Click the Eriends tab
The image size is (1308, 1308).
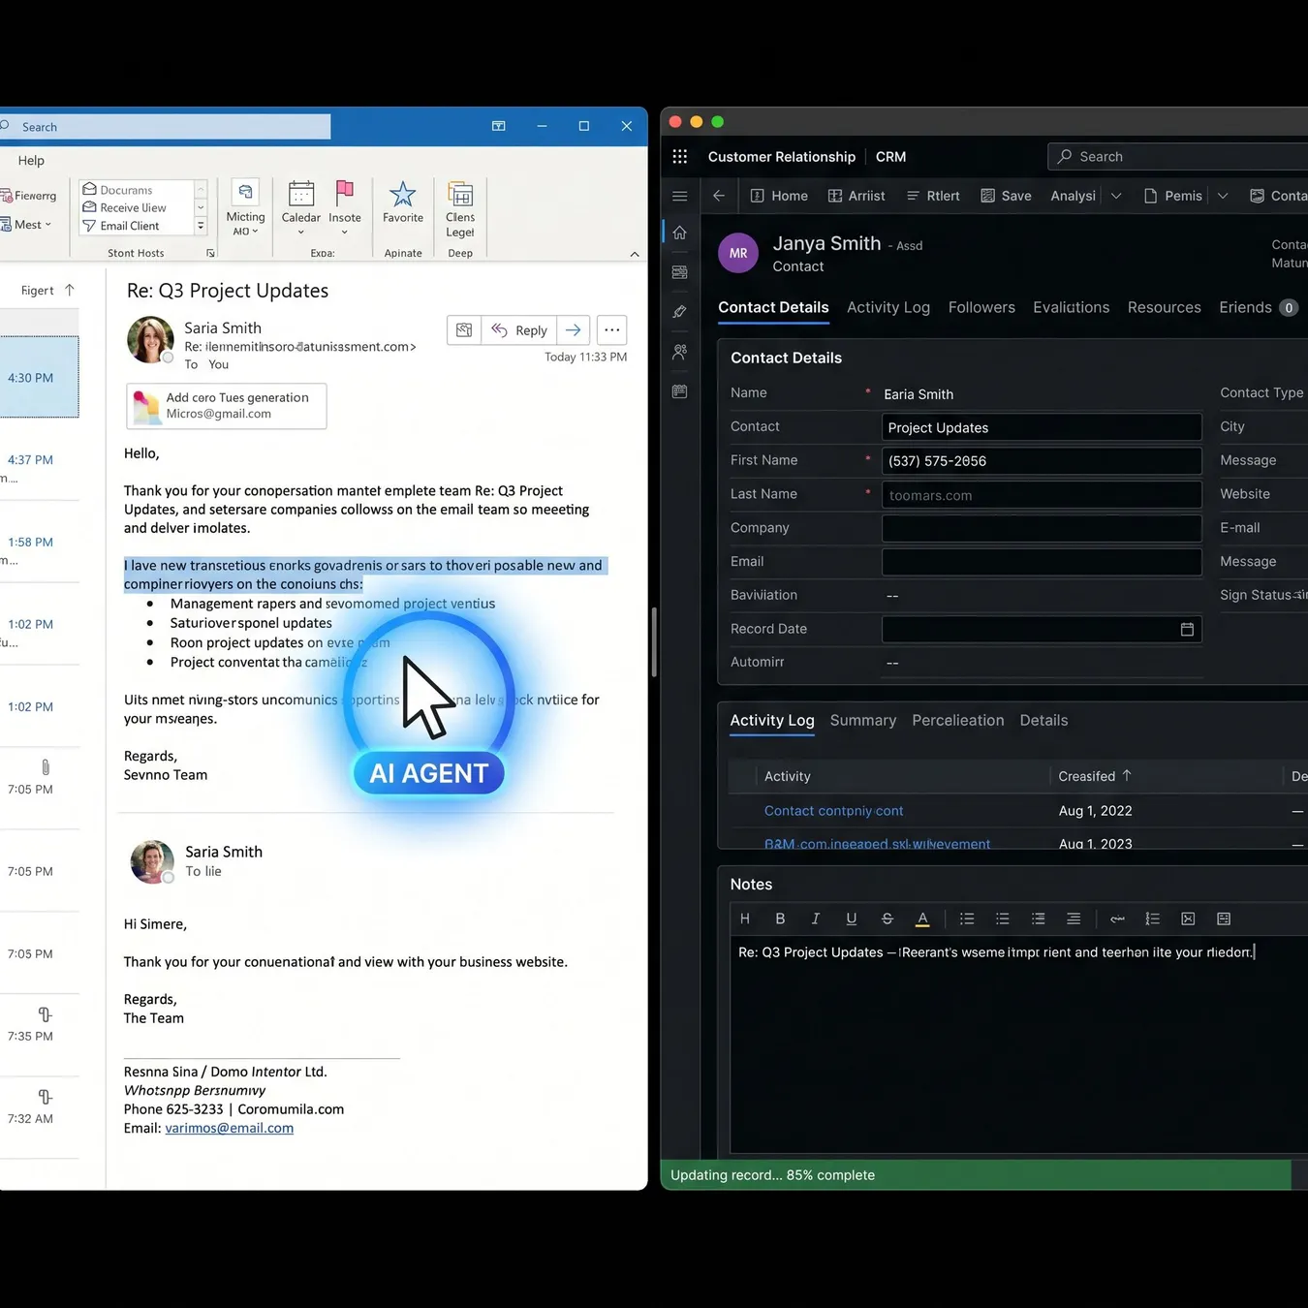[x=1258, y=307]
